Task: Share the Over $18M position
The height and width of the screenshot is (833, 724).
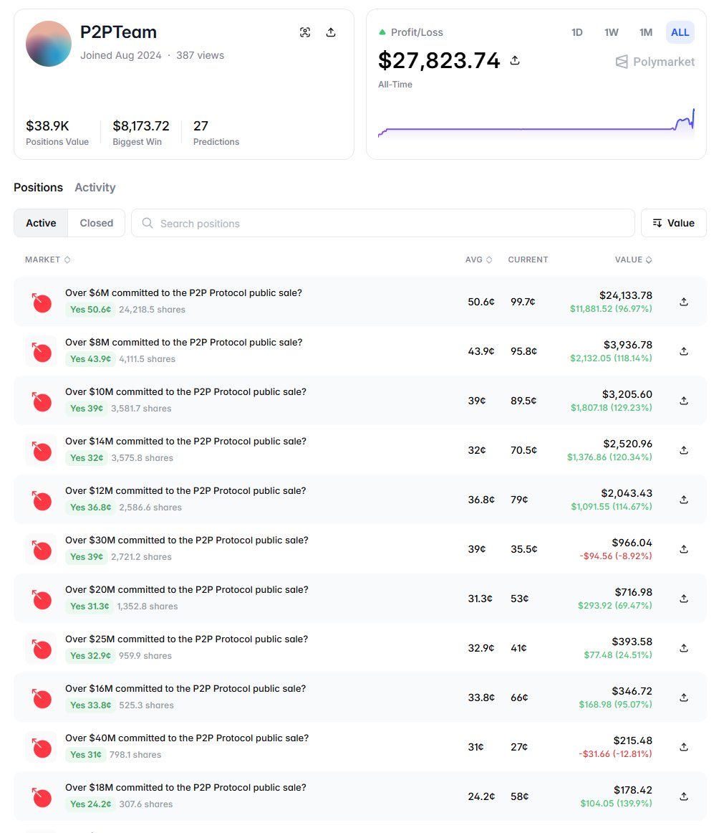Action: click(x=684, y=796)
